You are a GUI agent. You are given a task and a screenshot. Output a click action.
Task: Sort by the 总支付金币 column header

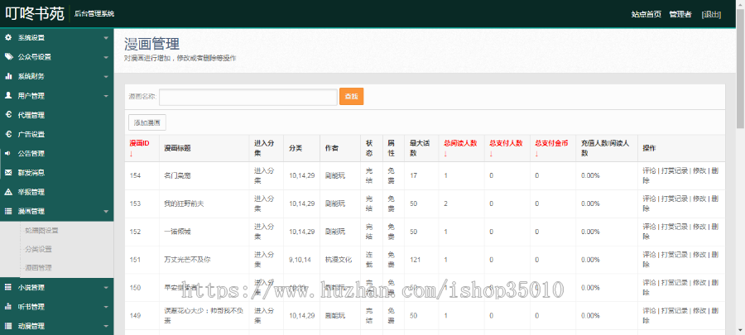point(551,148)
